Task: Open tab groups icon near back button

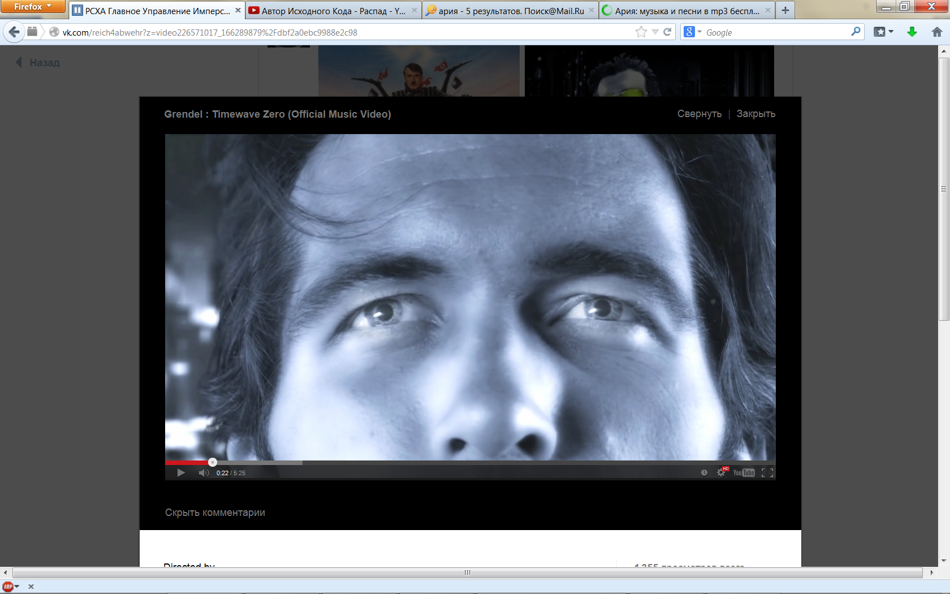Action: click(x=32, y=32)
